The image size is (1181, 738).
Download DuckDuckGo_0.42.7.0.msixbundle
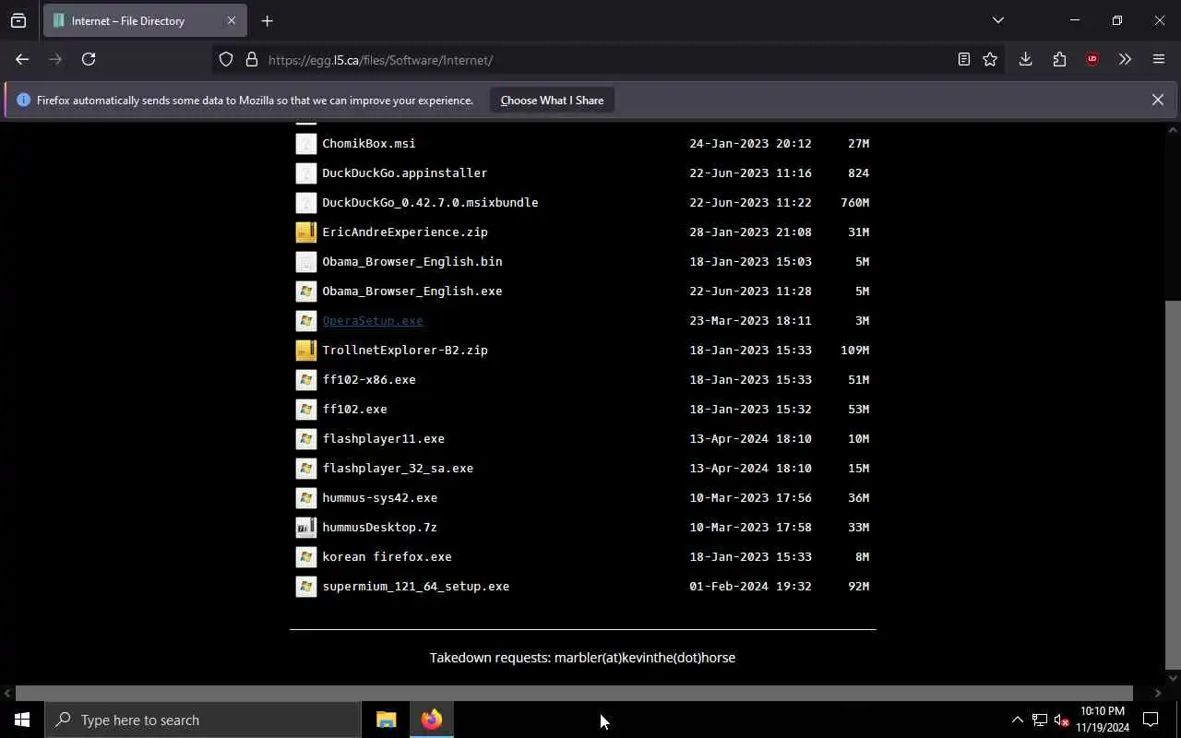pyautogui.click(x=430, y=203)
